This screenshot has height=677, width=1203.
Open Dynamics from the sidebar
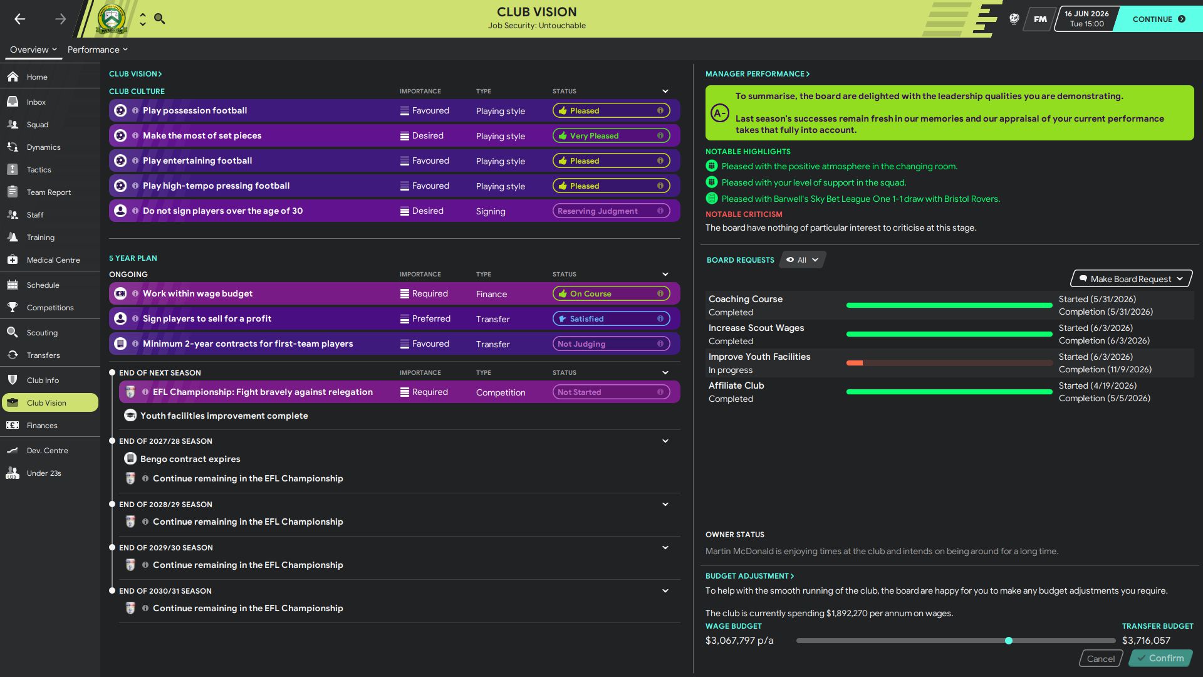pos(50,147)
